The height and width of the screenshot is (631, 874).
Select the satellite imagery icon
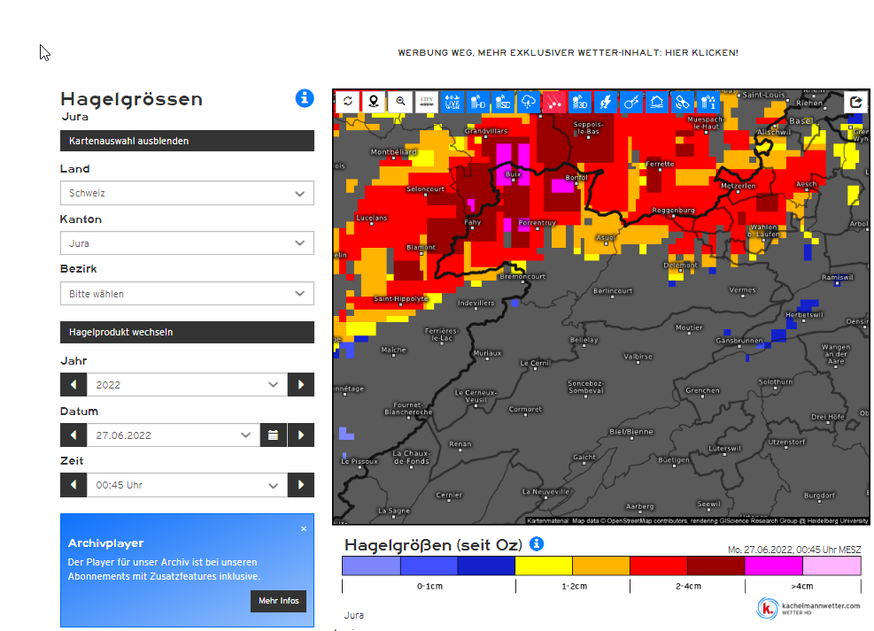pos(682,102)
